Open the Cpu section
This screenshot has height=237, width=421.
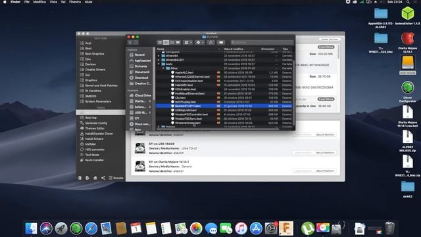87,59
